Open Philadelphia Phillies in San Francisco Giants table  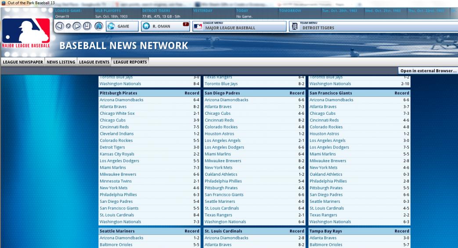click(x=328, y=181)
